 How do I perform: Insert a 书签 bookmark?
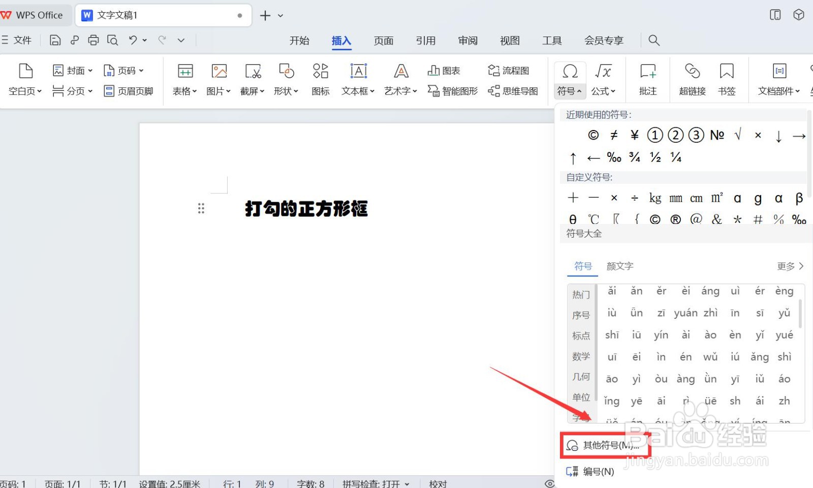click(x=727, y=80)
